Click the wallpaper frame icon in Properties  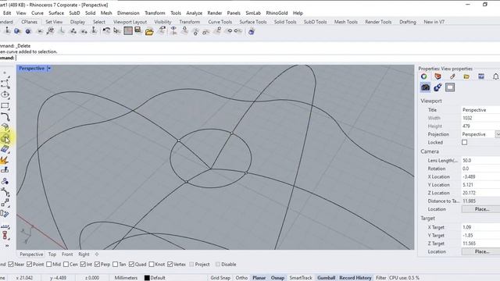coord(450,87)
